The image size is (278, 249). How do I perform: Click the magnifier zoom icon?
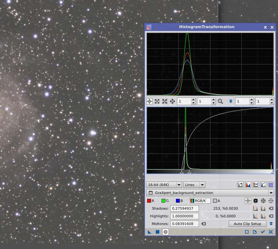coord(220,101)
